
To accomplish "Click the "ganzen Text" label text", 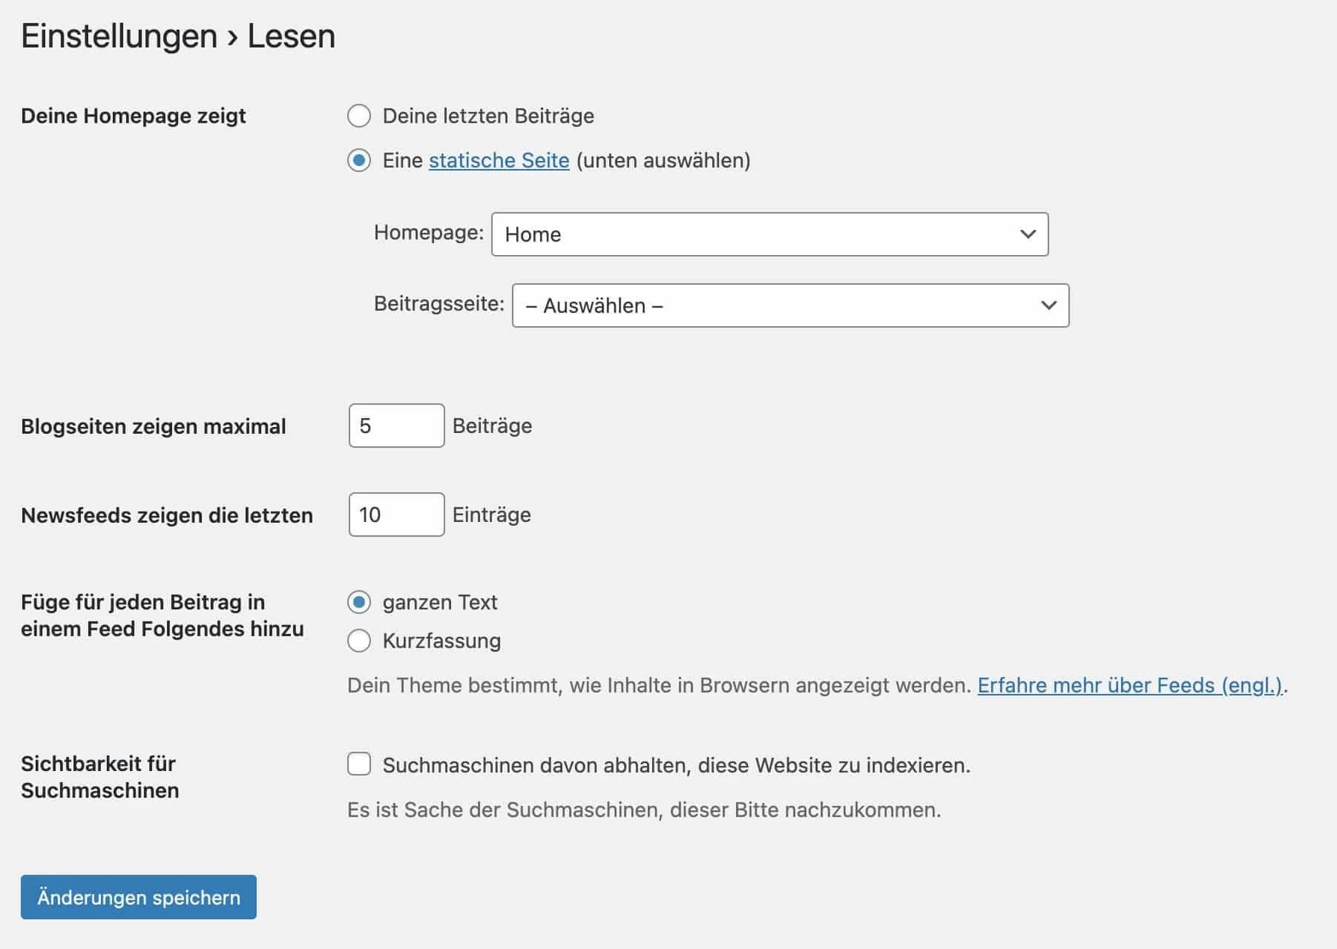I will point(439,603).
